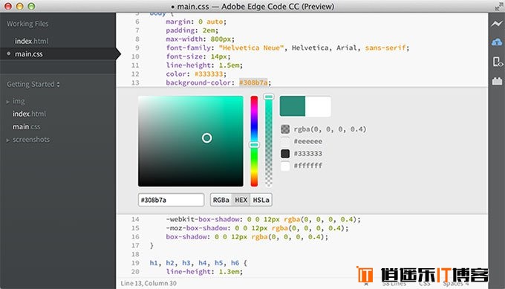Screen dimensions: 505x289
Task: Select index.html in Working Files
Action: click(x=31, y=42)
